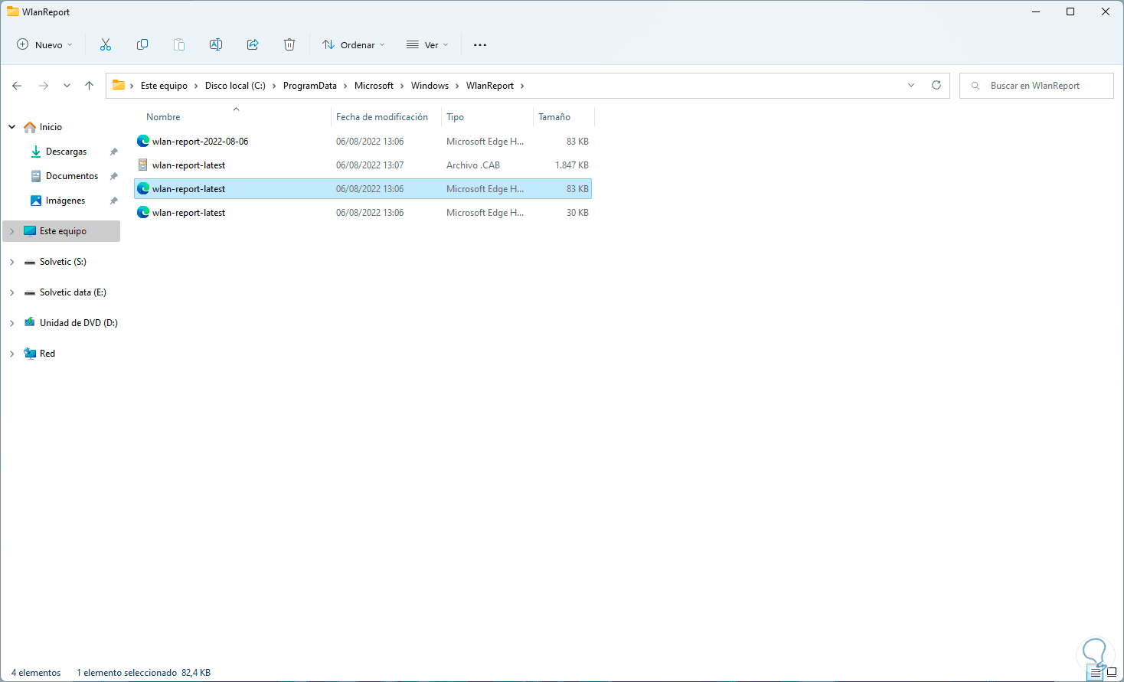Click WlanReport in the address breadcrumb
Image resolution: width=1124 pixels, height=682 pixels.
[x=490, y=86]
